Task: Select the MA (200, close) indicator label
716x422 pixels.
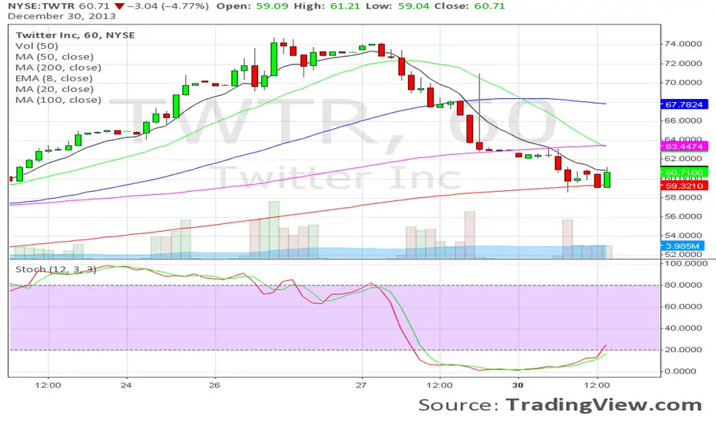Action: pos(58,68)
